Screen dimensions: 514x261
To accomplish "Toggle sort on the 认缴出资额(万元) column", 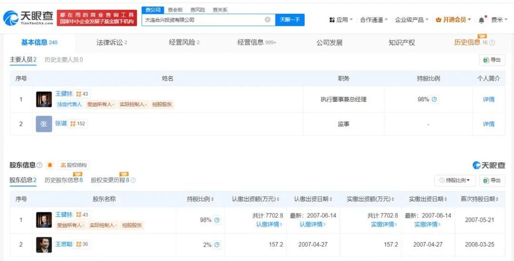I will (255, 199).
